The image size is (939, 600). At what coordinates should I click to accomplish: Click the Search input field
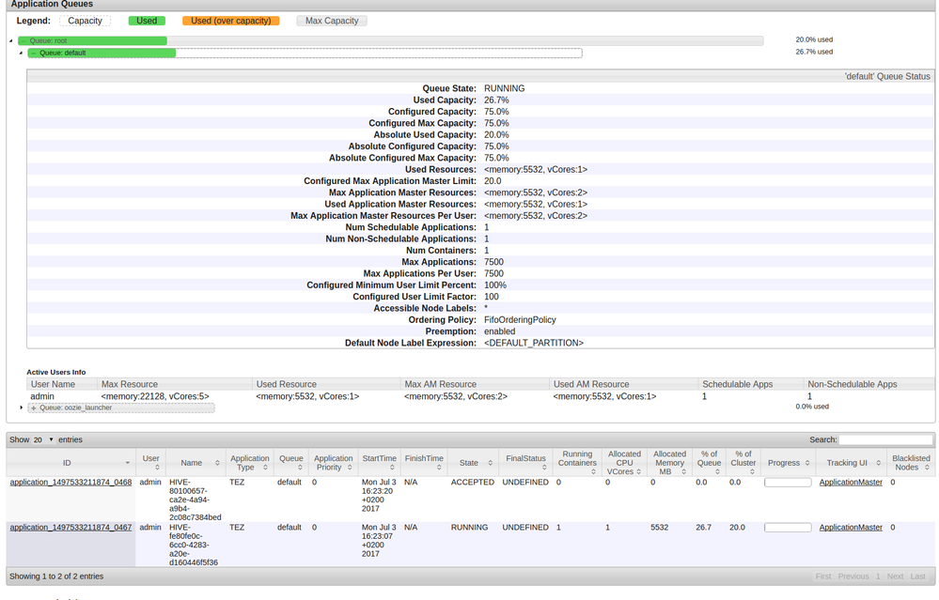pyautogui.click(x=885, y=439)
